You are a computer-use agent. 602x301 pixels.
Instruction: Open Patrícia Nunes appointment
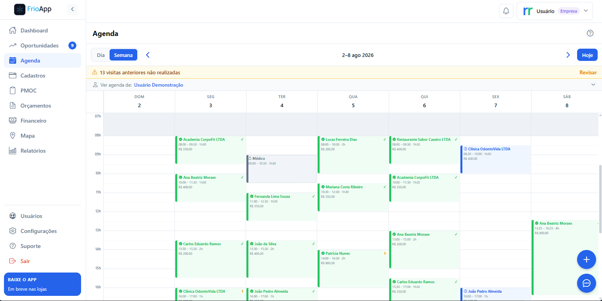tap(353, 269)
